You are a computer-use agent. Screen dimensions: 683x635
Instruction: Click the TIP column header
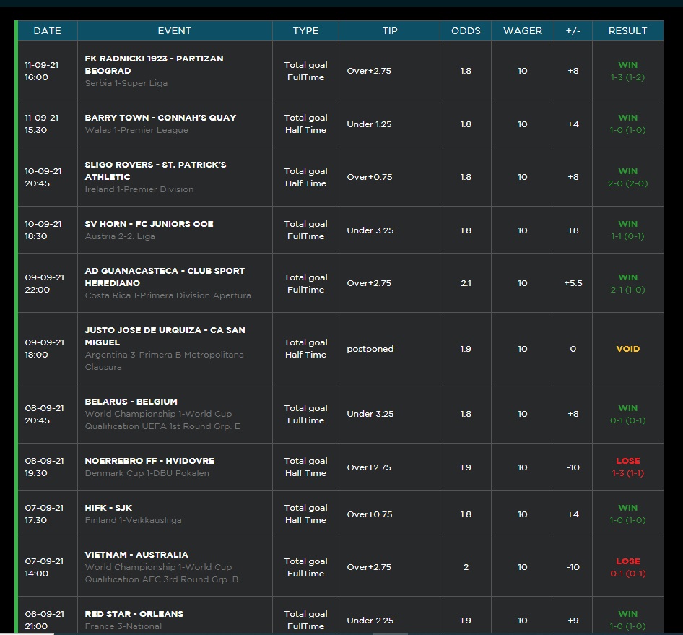click(390, 31)
